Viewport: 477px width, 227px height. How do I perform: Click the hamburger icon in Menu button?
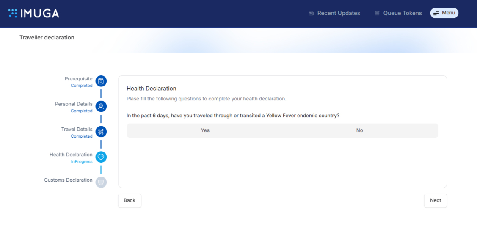[x=436, y=14]
